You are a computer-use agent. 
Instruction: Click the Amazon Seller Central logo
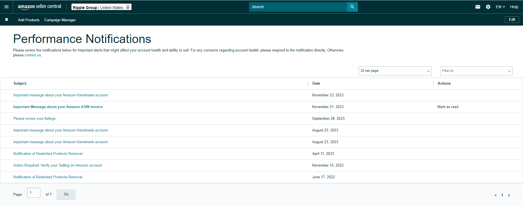click(x=39, y=7)
